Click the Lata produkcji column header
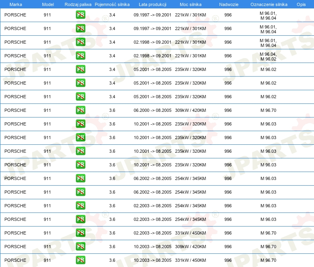Image resolution: width=314 pixels, height=267 pixels. click(152, 4)
